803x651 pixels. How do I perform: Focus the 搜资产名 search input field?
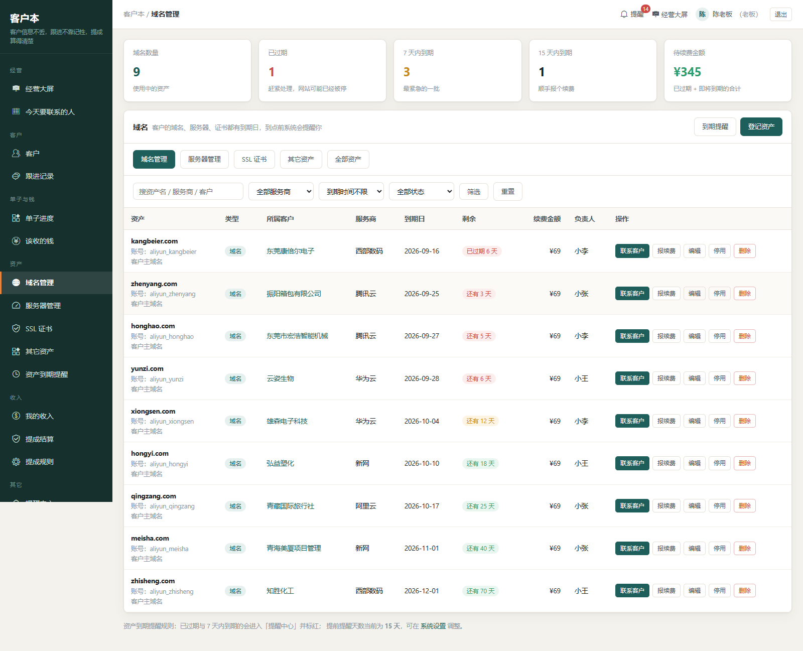coord(188,191)
